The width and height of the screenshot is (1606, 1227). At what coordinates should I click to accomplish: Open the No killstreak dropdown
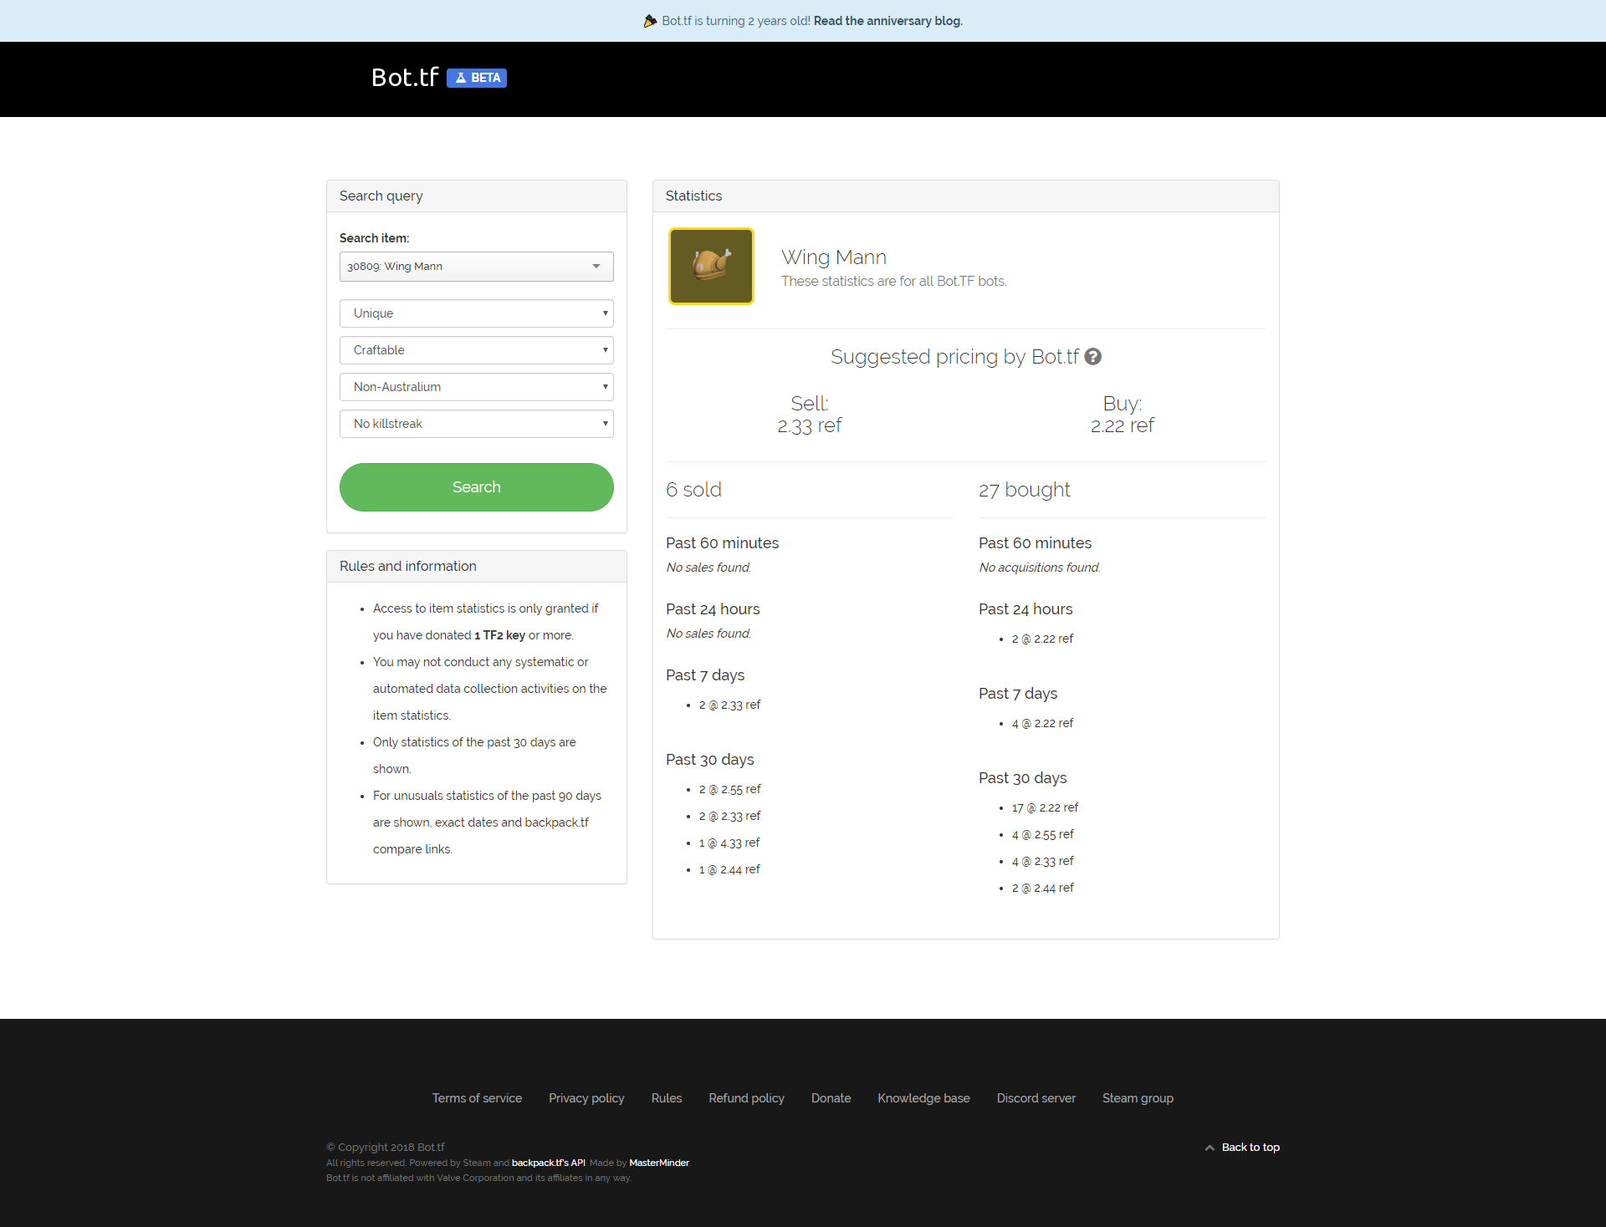pyautogui.click(x=476, y=424)
